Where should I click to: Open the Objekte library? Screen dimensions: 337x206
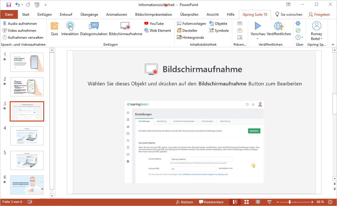[x=218, y=24]
